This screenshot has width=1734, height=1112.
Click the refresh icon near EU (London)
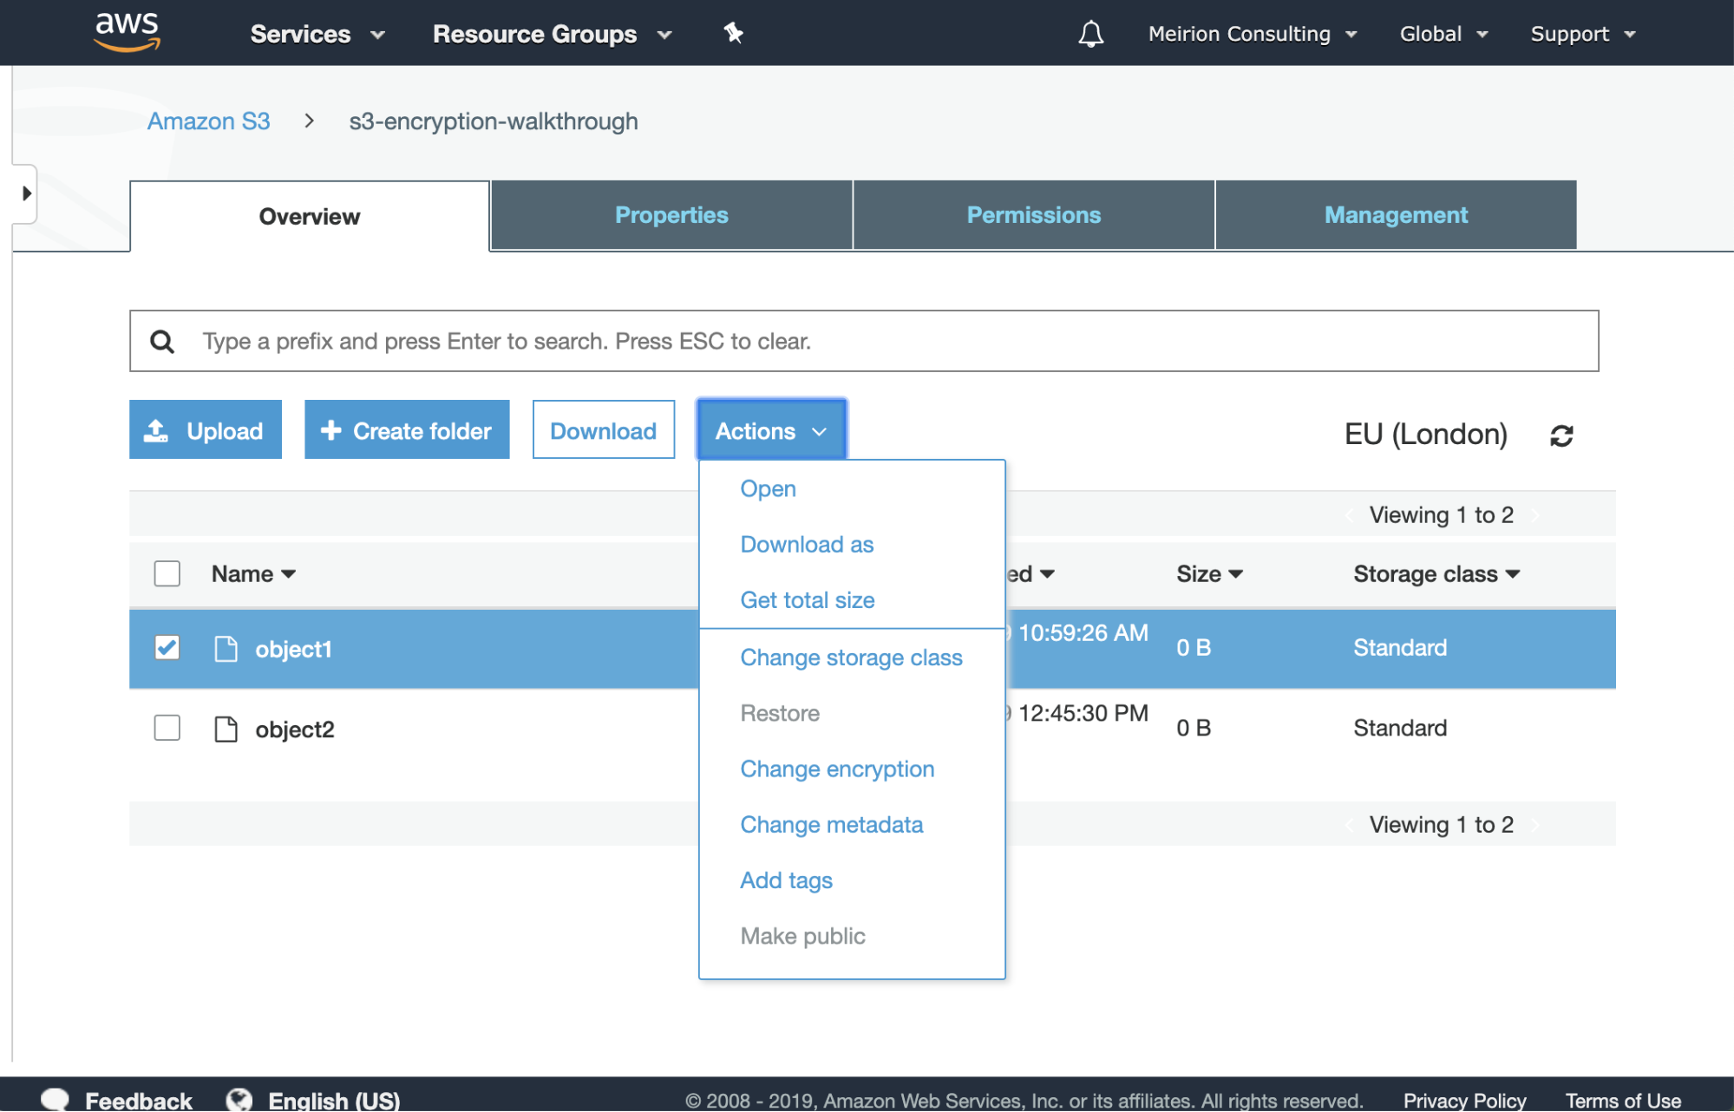tap(1561, 435)
